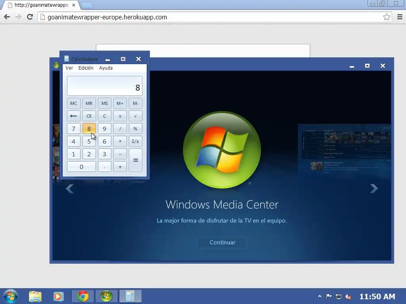Click the Media Center window title icon
Viewport: 406px width, 304px height.
click(x=56, y=65)
